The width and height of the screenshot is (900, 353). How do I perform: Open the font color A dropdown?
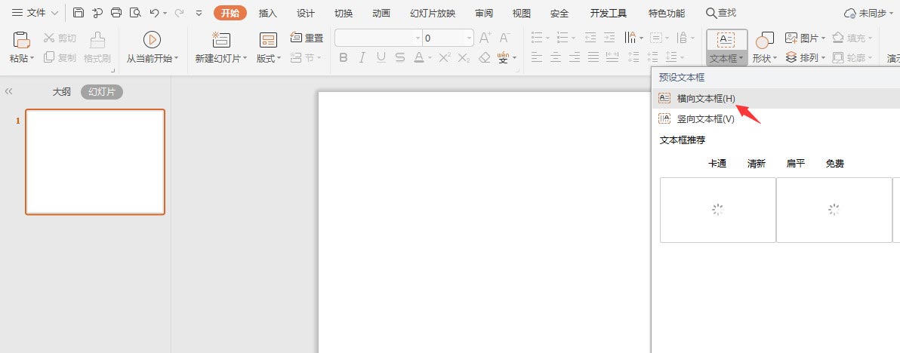(x=430, y=58)
